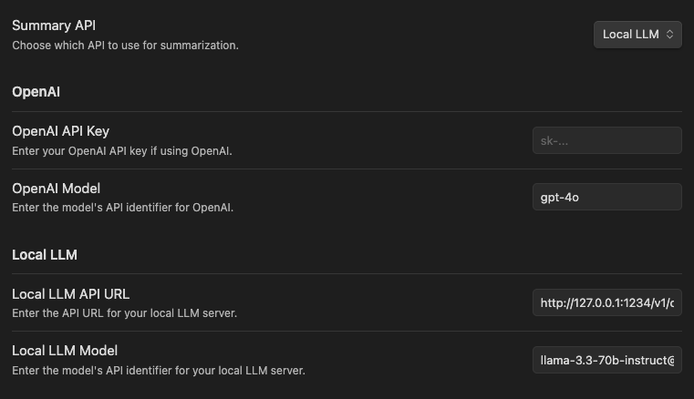The width and height of the screenshot is (694, 399).
Task: Click the Local LLM API URL field
Action: (x=606, y=302)
